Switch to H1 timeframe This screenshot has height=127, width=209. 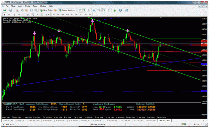click(72, 15)
